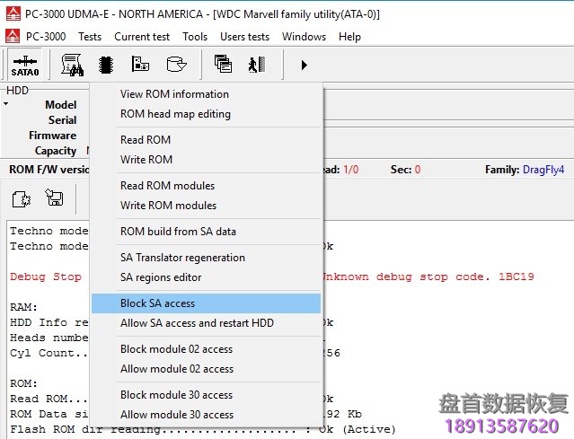
Task: Select Block module 02 access
Action: pos(206,349)
